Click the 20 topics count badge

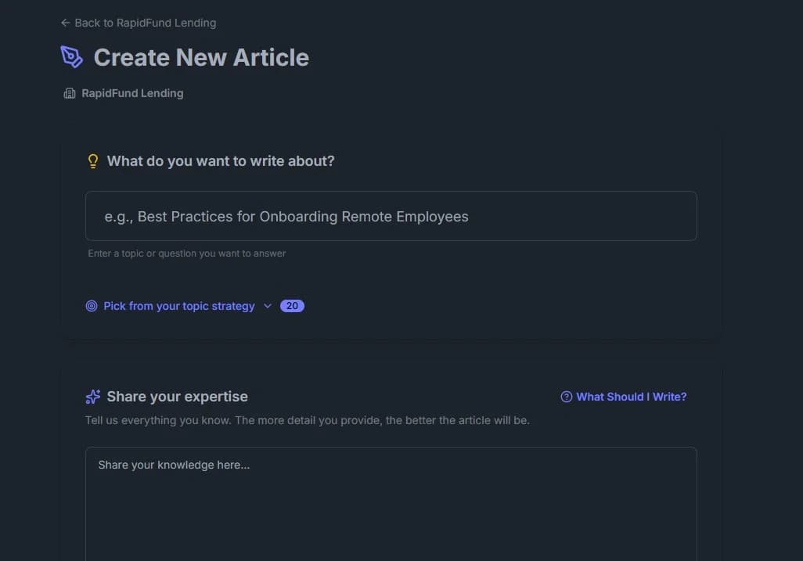(292, 305)
